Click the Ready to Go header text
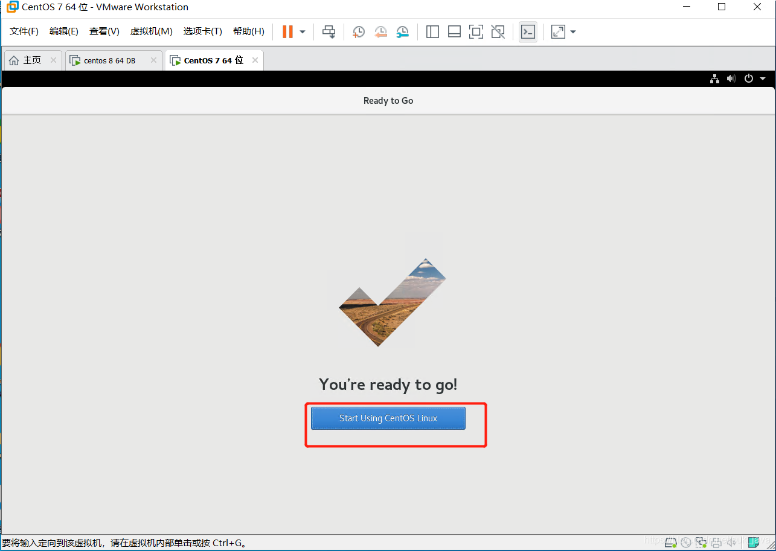 coord(388,101)
